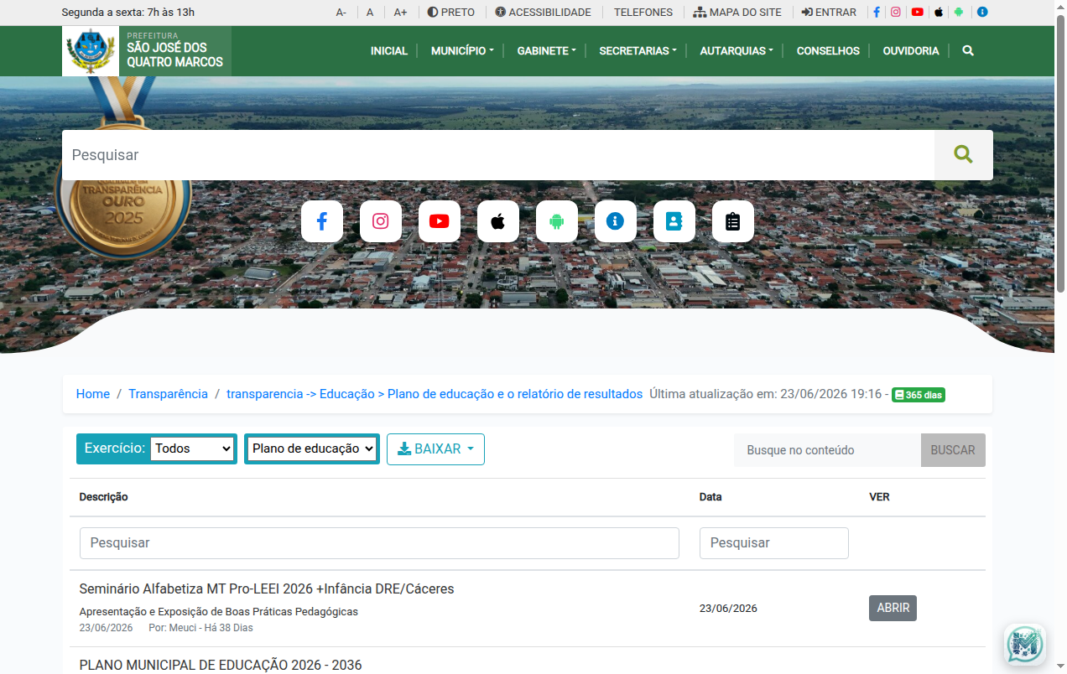Click PLANO MUNICIPAL DE EDUCAÇÃO 2026 - 2036 row
Image resolution: width=1067 pixels, height=674 pixels.
click(x=221, y=666)
